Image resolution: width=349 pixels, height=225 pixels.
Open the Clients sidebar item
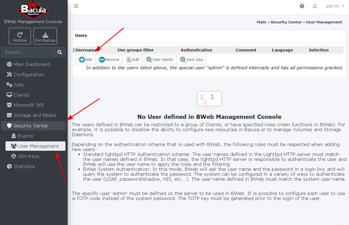click(x=33, y=95)
